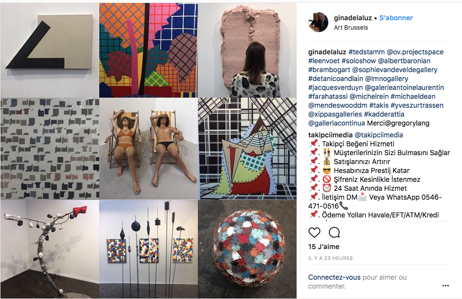View the 15 J'aime likes count
This screenshot has height=299, width=462.
(x=324, y=247)
